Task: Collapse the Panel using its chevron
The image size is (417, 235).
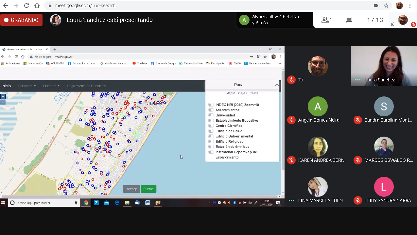Action: coord(277,85)
